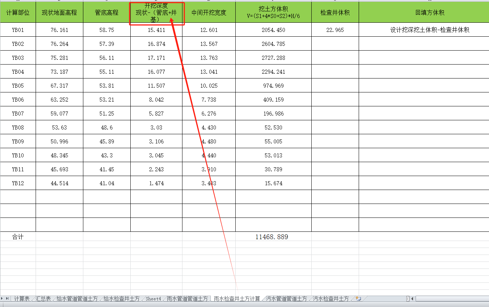Viewport: 489px width, 307px height.
Task: Select the 管底高程 header cell
Action: pyautogui.click(x=107, y=12)
